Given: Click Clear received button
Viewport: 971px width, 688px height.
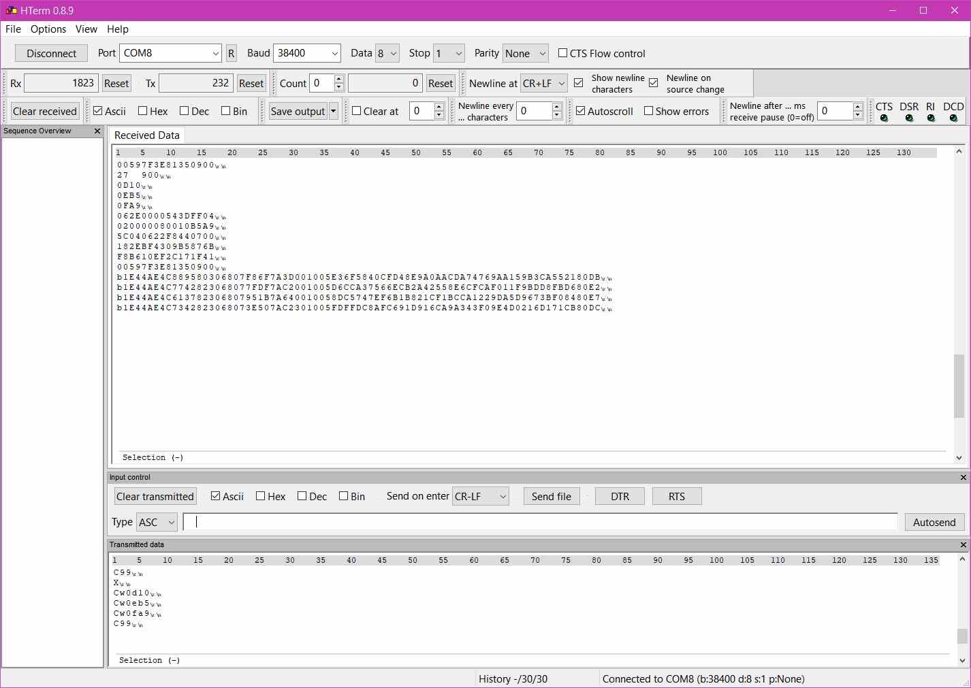Looking at the screenshot, I should click(x=45, y=111).
